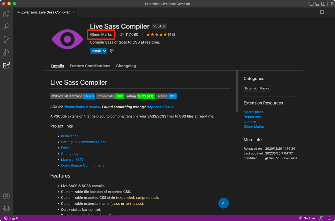
Task: Open the Explorer view in activity bar
Action: point(6,14)
